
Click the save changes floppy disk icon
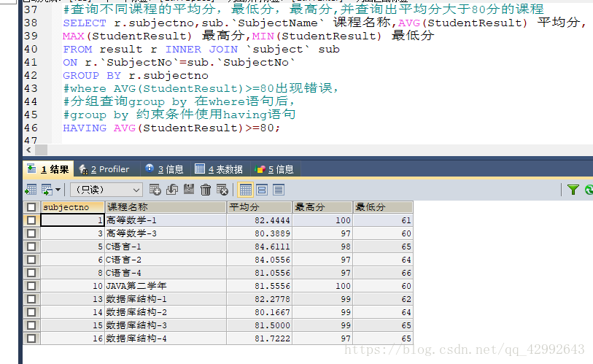[x=189, y=190]
